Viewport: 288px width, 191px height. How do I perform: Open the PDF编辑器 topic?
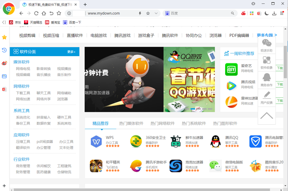[239, 36]
